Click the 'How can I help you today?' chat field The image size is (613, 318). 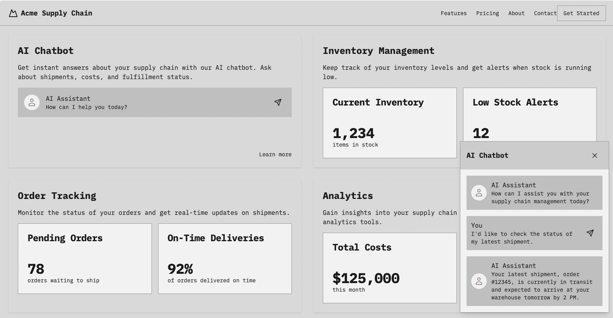155,102
